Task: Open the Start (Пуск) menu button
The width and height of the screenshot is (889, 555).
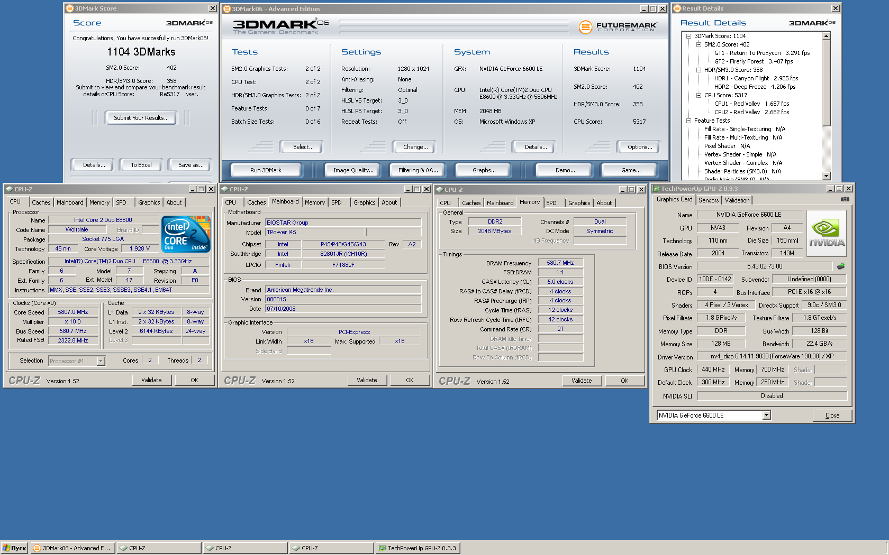Action: (x=14, y=548)
